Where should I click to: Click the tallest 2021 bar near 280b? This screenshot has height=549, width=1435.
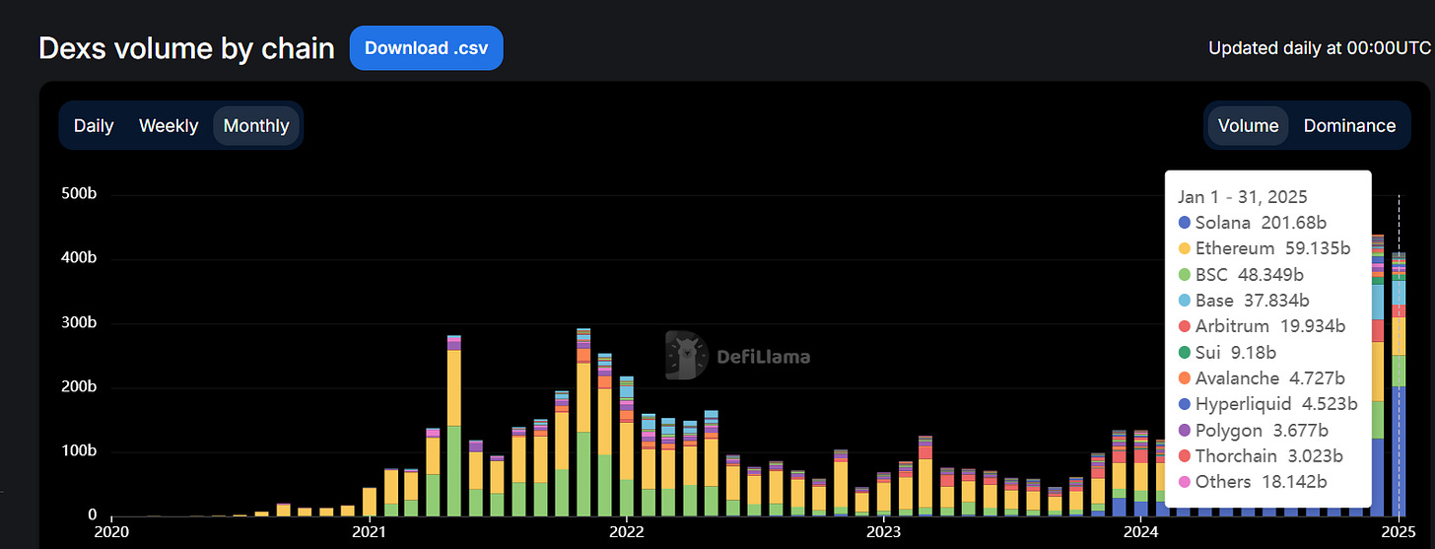pyautogui.click(x=454, y=426)
